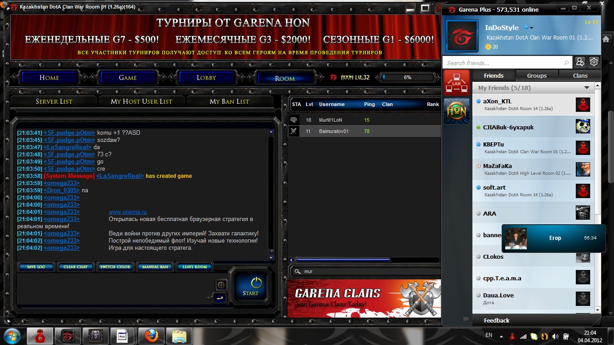Viewport: 614px width, 345px height.
Task: Open the Game tab
Action: pyautogui.click(x=128, y=78)
